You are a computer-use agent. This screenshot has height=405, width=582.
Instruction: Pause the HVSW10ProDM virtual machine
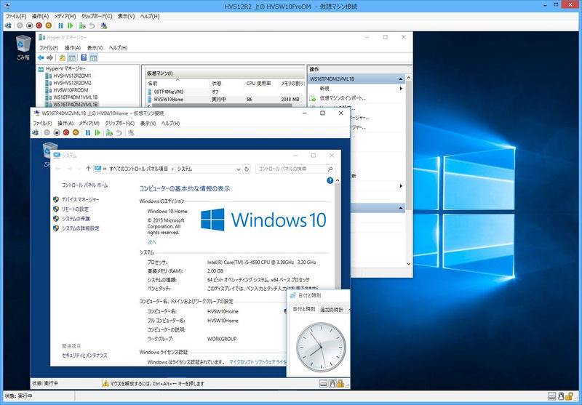tap(60, 25)
